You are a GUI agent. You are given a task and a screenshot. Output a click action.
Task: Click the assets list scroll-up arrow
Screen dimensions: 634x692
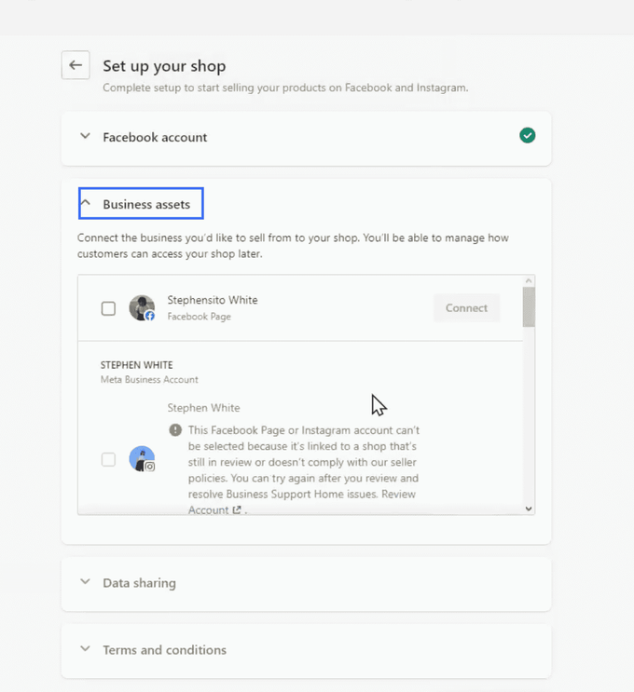coord(529,280)
